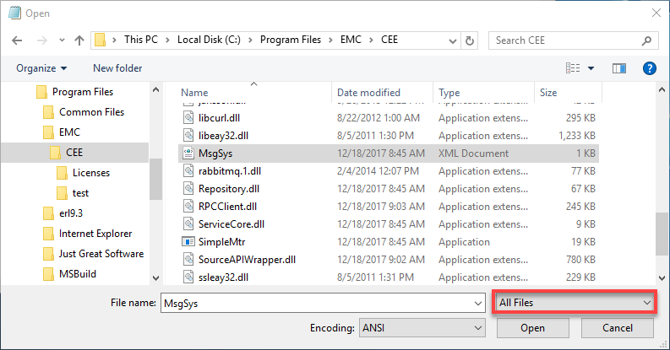Click New folder in the toolbar
This screenshot has width=670, height=350.
117,68
